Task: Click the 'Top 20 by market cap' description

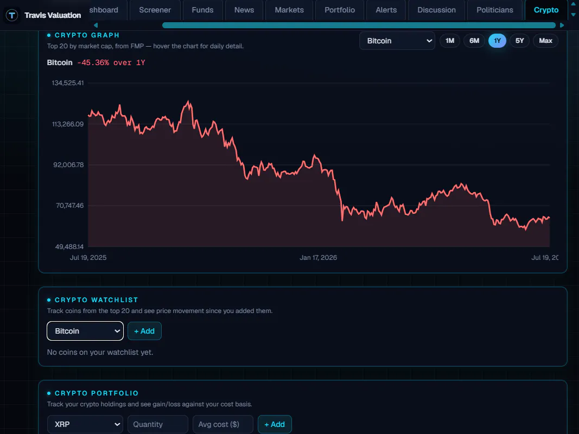Action: tap(145, 46)
